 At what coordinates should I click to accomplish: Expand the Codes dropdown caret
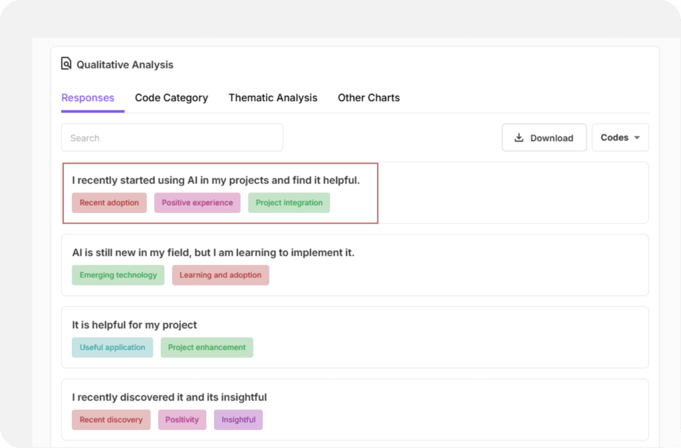(636, 138)
